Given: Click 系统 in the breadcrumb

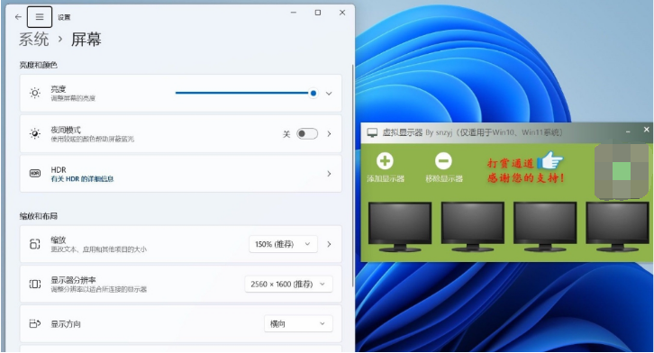Looking at the screenshot, I should pyautogui.click(x=34, y=40).
